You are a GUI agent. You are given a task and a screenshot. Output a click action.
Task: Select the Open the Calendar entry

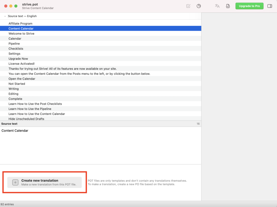click(x=101, y=79)
